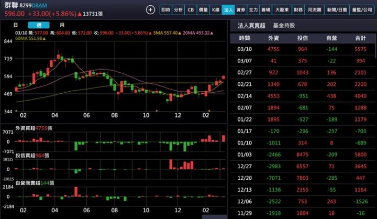Viewport: 377px width, 219px height.
Task: Switch chart period to 月 (monthly)
Action: pos(62,25)
